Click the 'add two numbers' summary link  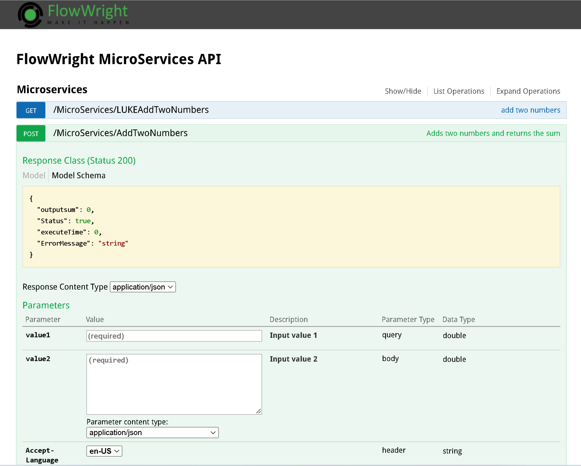pos(530,110)
